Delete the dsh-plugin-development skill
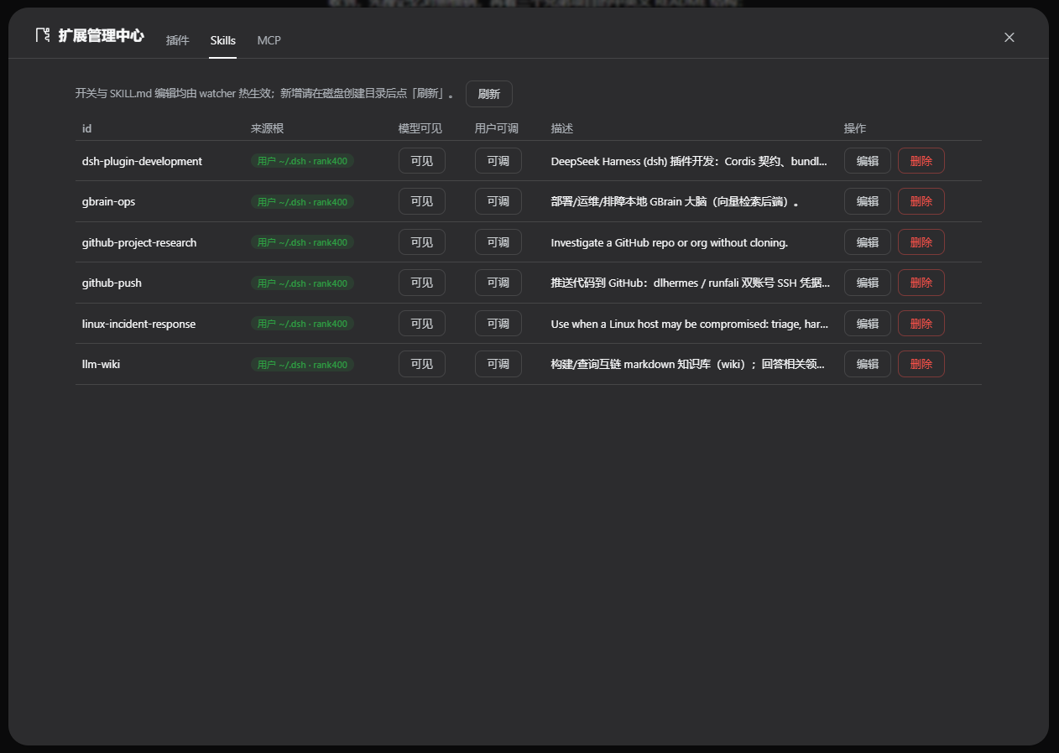 tap(921, 161)
